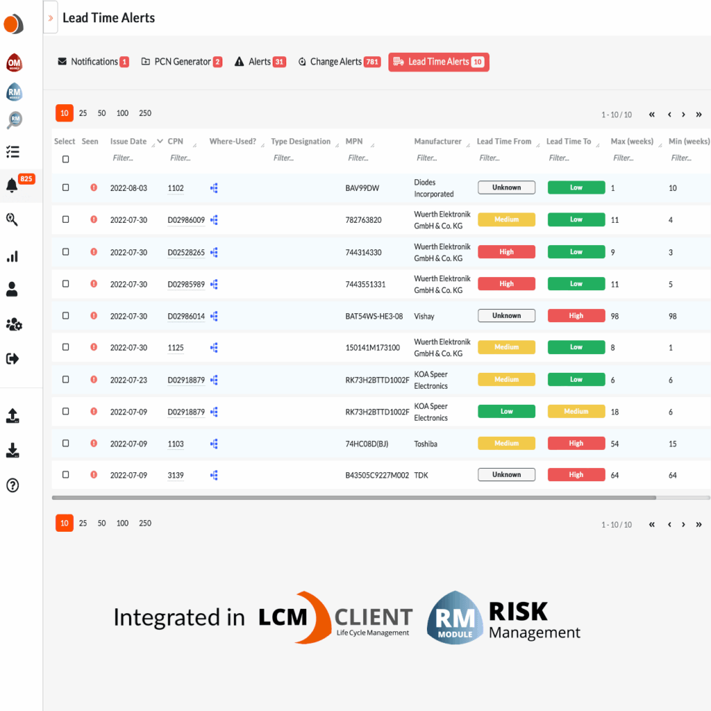Viewport: 711px width, 711px height.
Task: Set page size to 25 results
Action: tap(83, 113)
